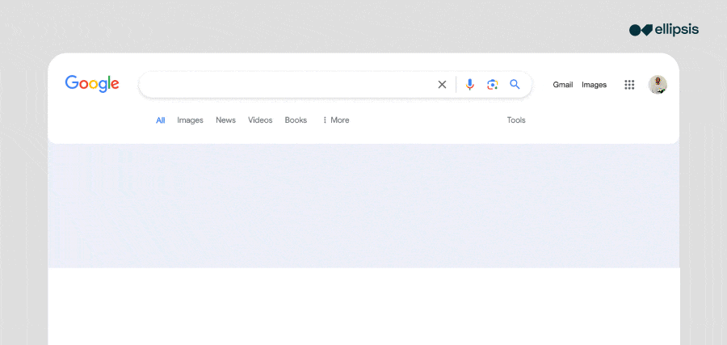Open Google Lens image search

[x=492, y=85]
